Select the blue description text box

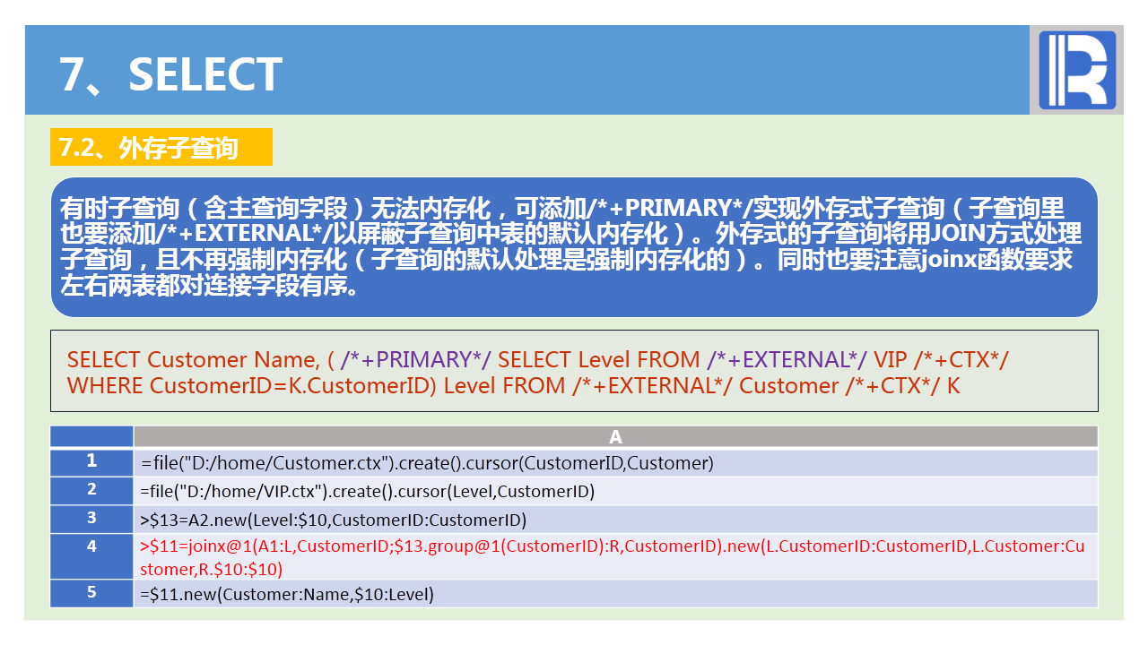coord(574,247)
